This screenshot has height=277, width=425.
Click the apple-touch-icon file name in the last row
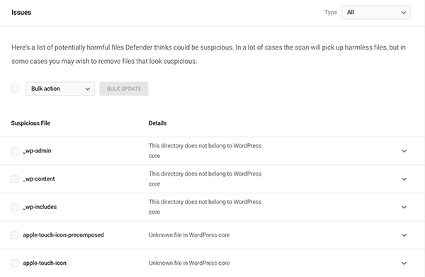click(45, 263)
